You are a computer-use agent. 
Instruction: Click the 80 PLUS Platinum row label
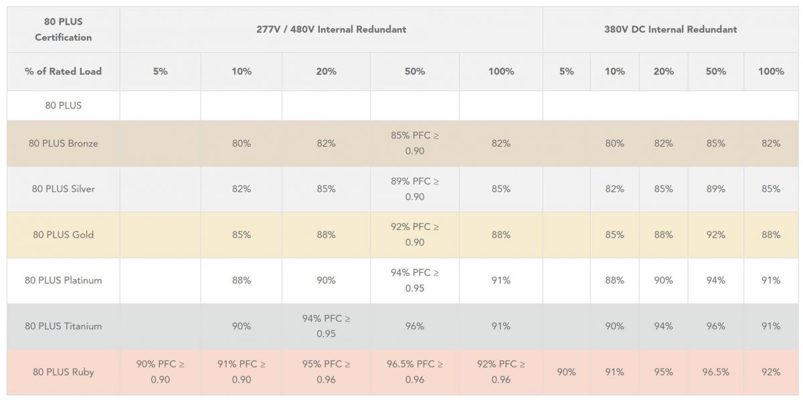(64, 280)
